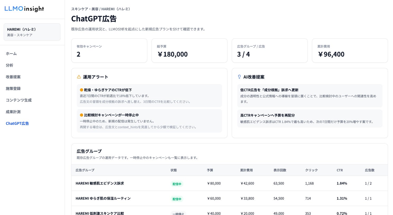Click the warning triangle icon beside 運用アラート
This screenshot has height=215, width=393.
point(79,77)
